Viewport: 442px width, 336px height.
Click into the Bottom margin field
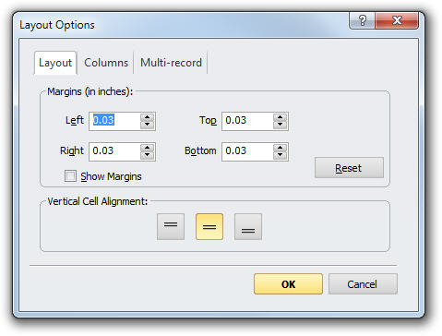coord(247,151)
